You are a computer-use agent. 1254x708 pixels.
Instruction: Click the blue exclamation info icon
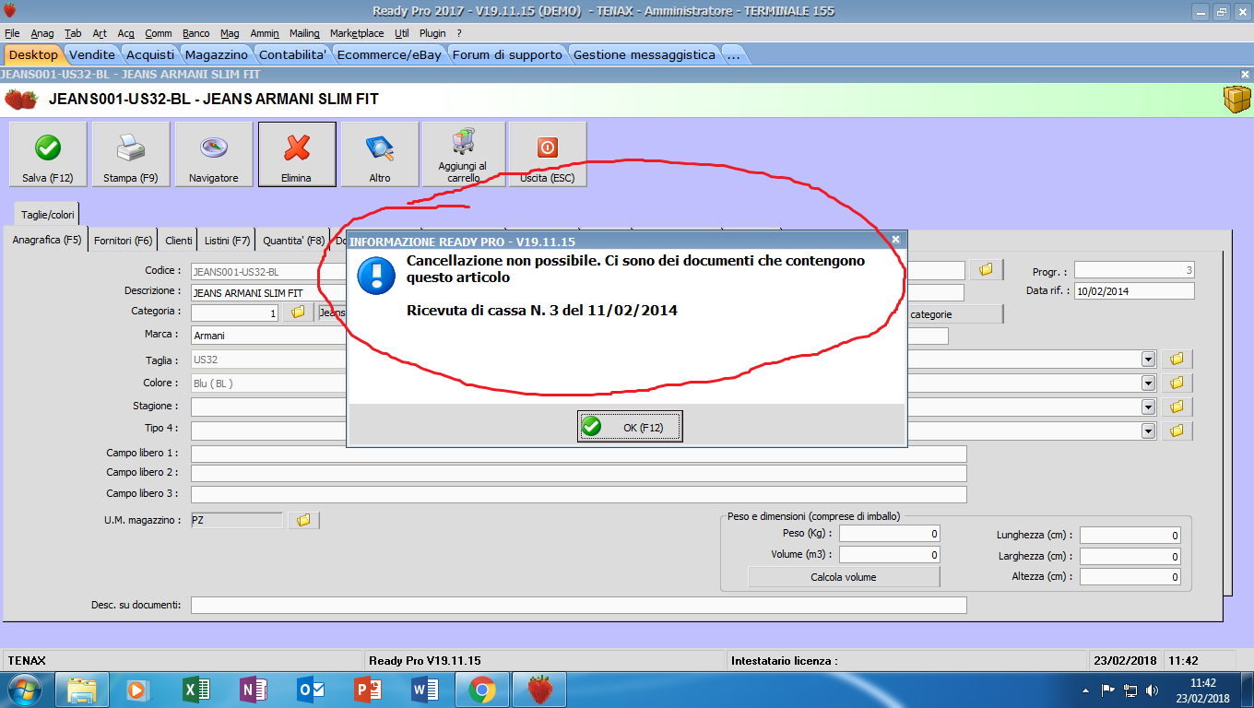point(376,276)
